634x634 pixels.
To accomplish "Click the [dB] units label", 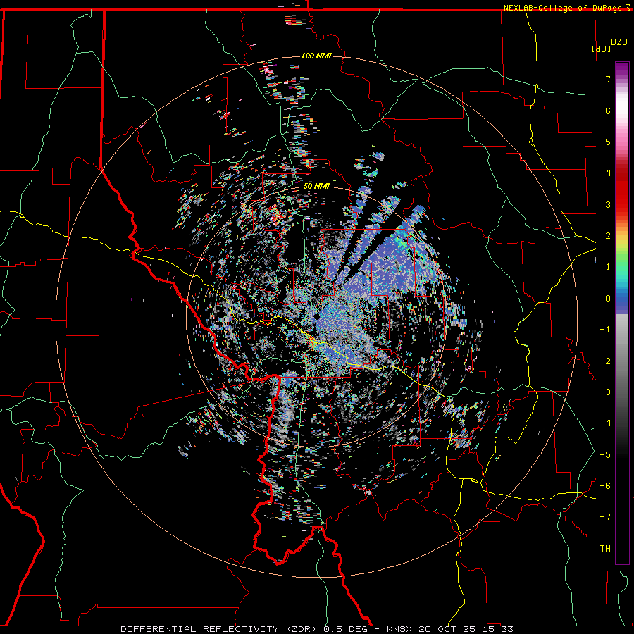I will 601,49.
